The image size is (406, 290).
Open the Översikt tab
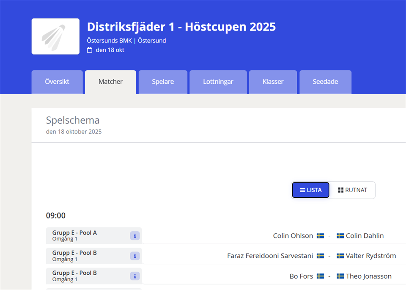click(x=57, y=82)
